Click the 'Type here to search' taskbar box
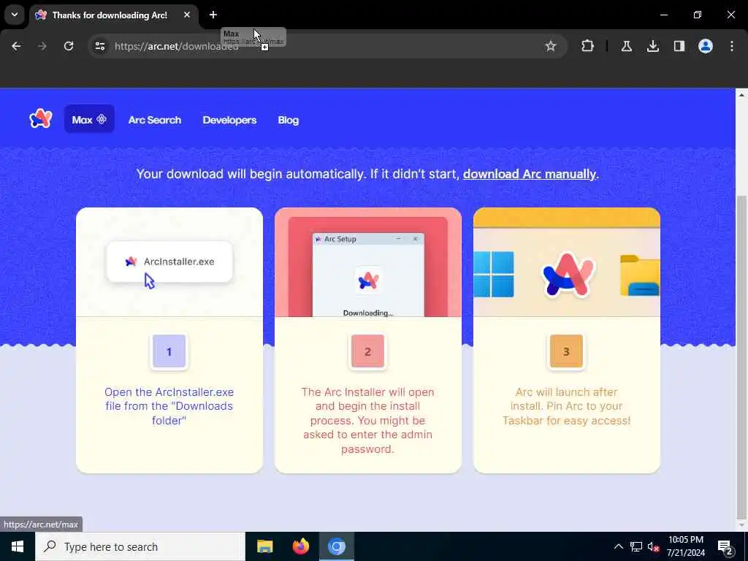 [140, 546]
